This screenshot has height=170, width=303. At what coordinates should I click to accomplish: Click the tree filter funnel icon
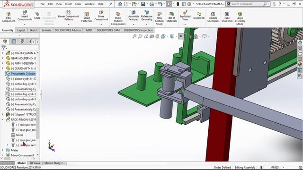point(4,47)
